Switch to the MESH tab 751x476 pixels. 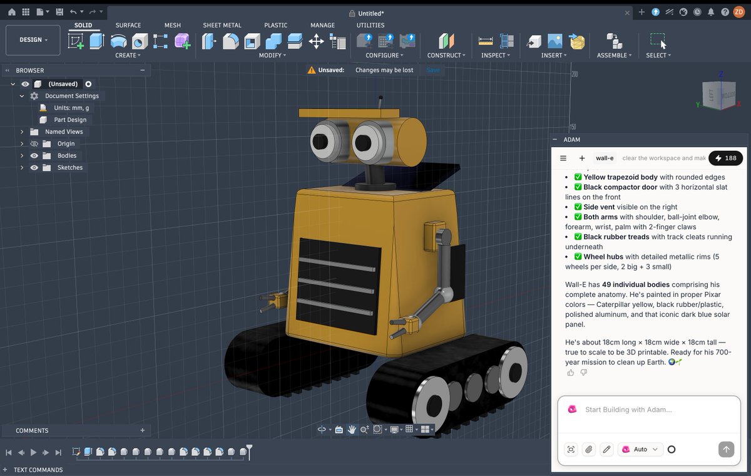point(173,25)
